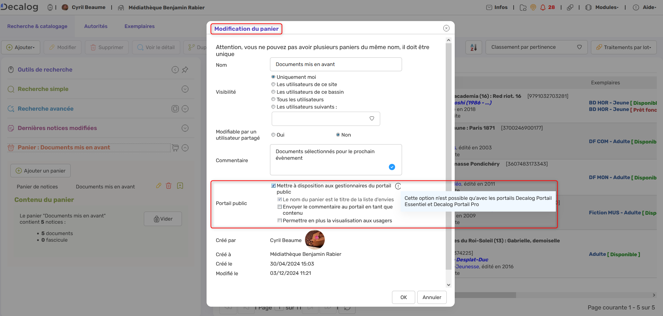The width and height of the screenshot is (663, 316).
Task: Open the shopping cart icon beside the panier header
Action: [175, 148]
